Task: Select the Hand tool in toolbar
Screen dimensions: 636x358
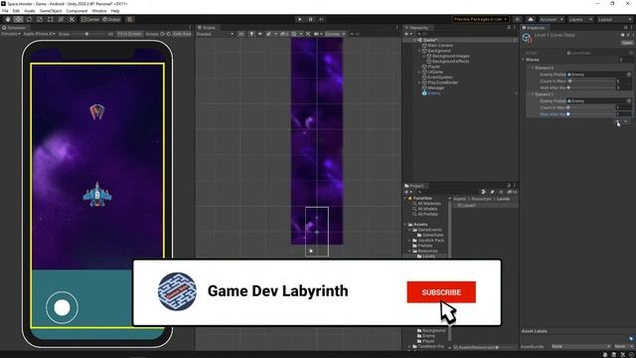Action: point(8,20)
